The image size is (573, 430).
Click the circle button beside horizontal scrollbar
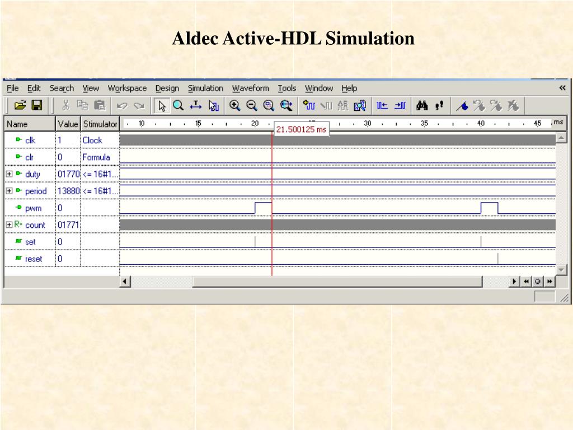point(538,281)
